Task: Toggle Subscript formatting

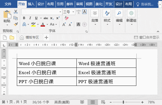Action: (x=52, y=18)
